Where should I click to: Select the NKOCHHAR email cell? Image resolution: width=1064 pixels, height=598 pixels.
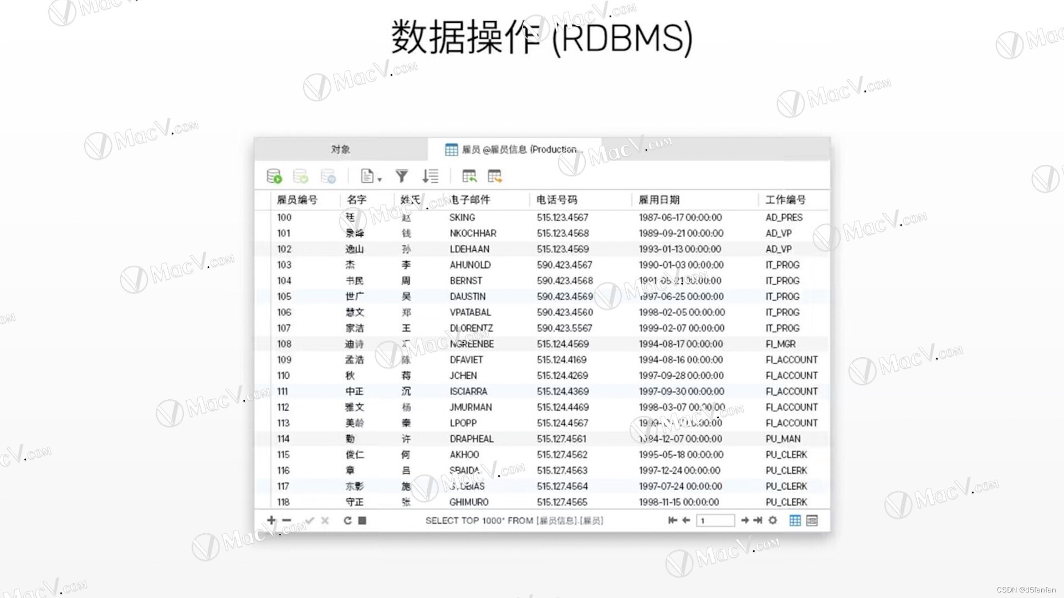tap(473, 234)
